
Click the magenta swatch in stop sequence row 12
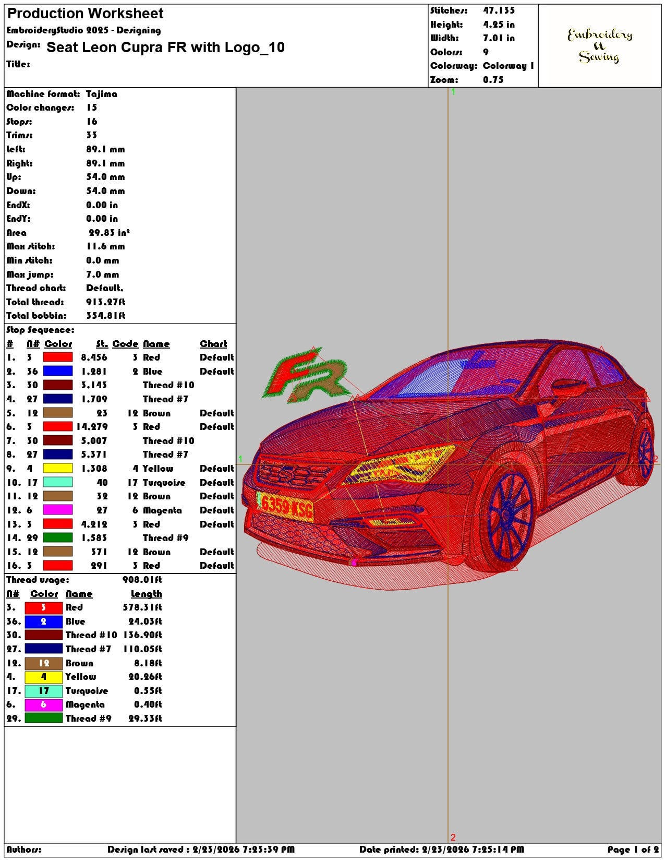(57, 510)
